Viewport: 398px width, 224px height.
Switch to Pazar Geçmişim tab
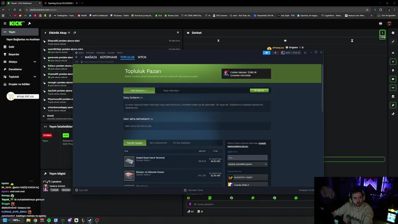tap(171, 91)
